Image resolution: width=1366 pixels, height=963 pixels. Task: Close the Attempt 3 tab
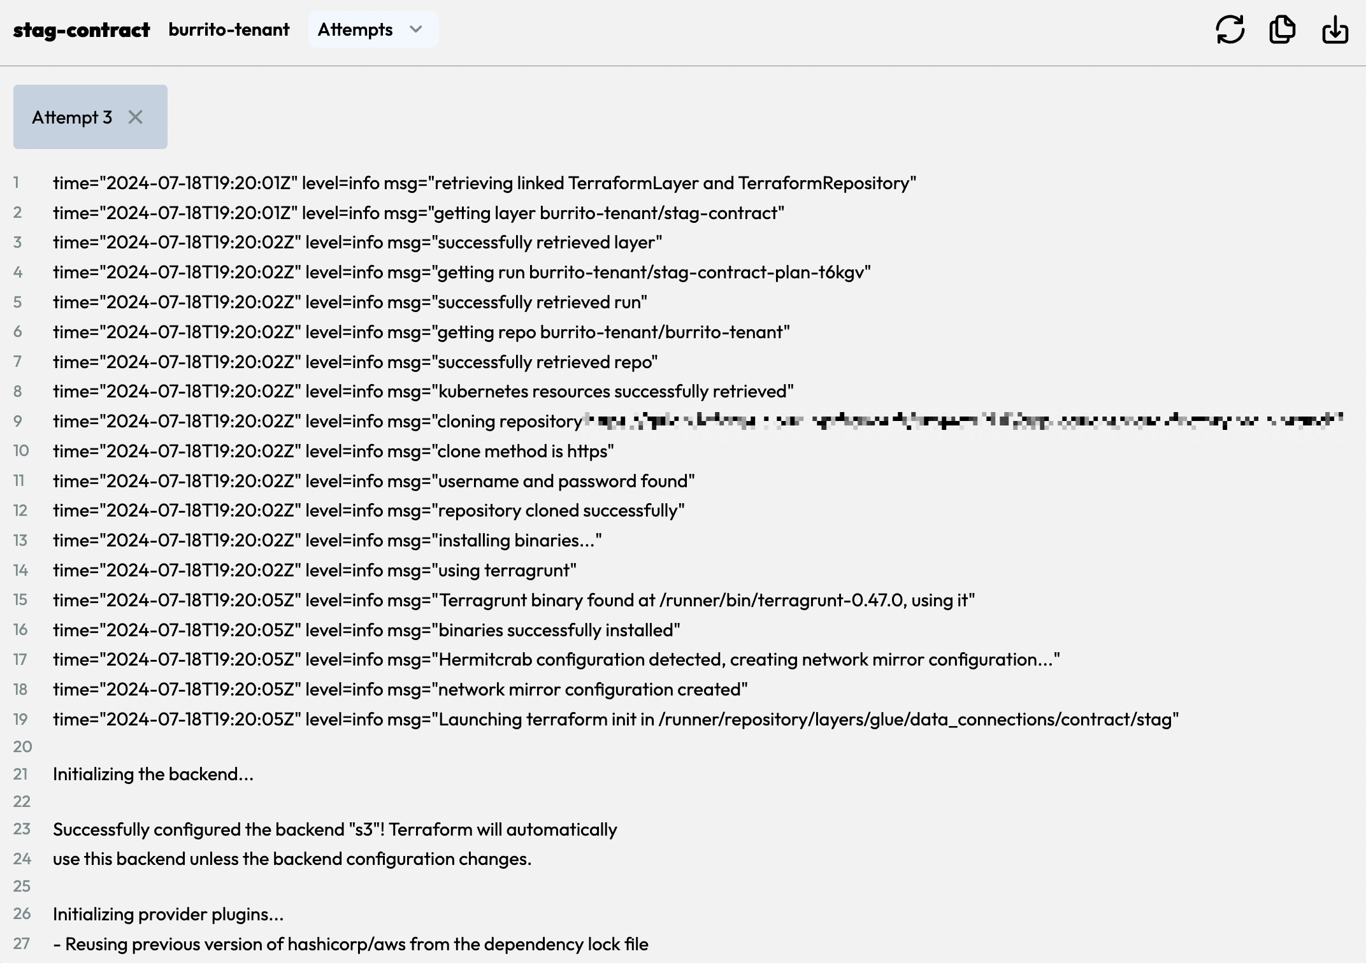[x=135, y=117]
